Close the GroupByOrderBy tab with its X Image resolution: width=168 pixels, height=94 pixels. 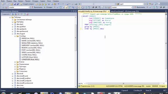point(108,11)
